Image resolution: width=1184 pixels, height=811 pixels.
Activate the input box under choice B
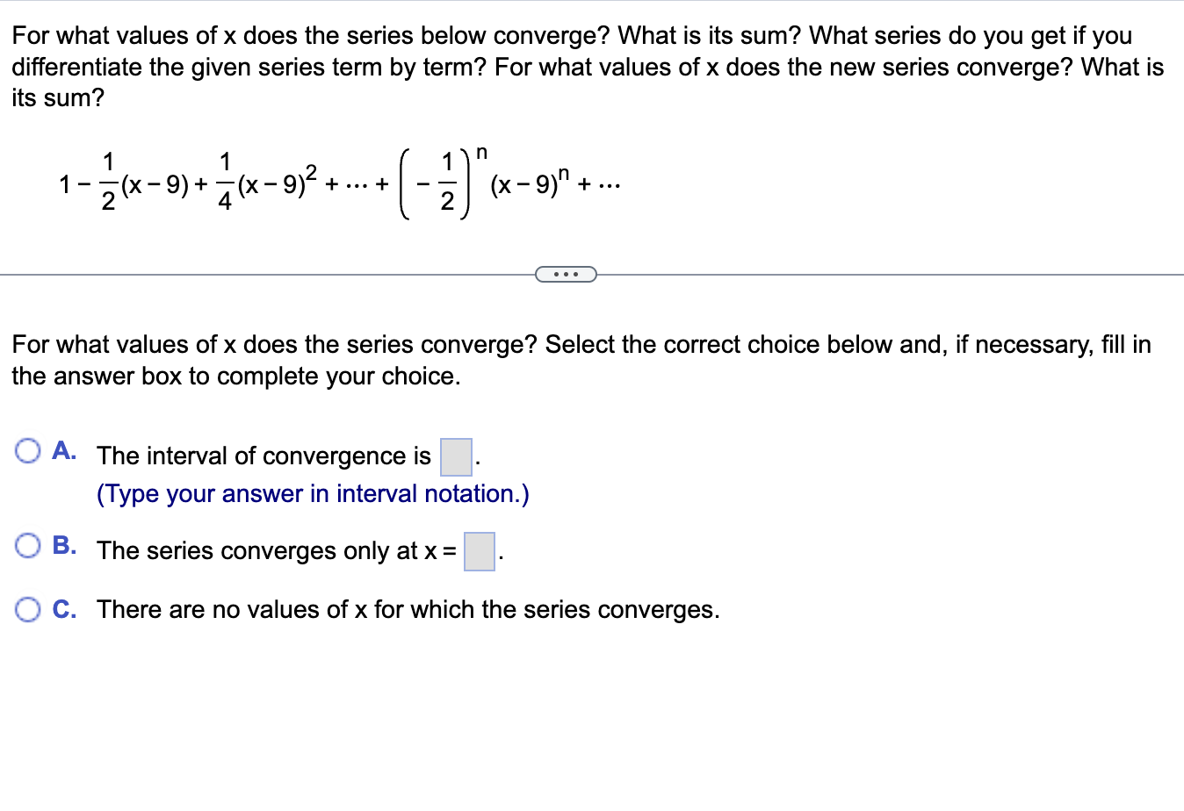(x=479, y=552)
